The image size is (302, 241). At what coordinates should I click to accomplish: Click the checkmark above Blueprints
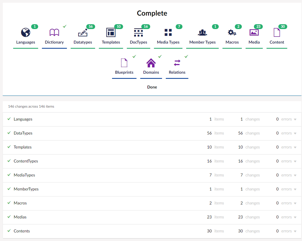pyautogui.click(x=134, y=56)
